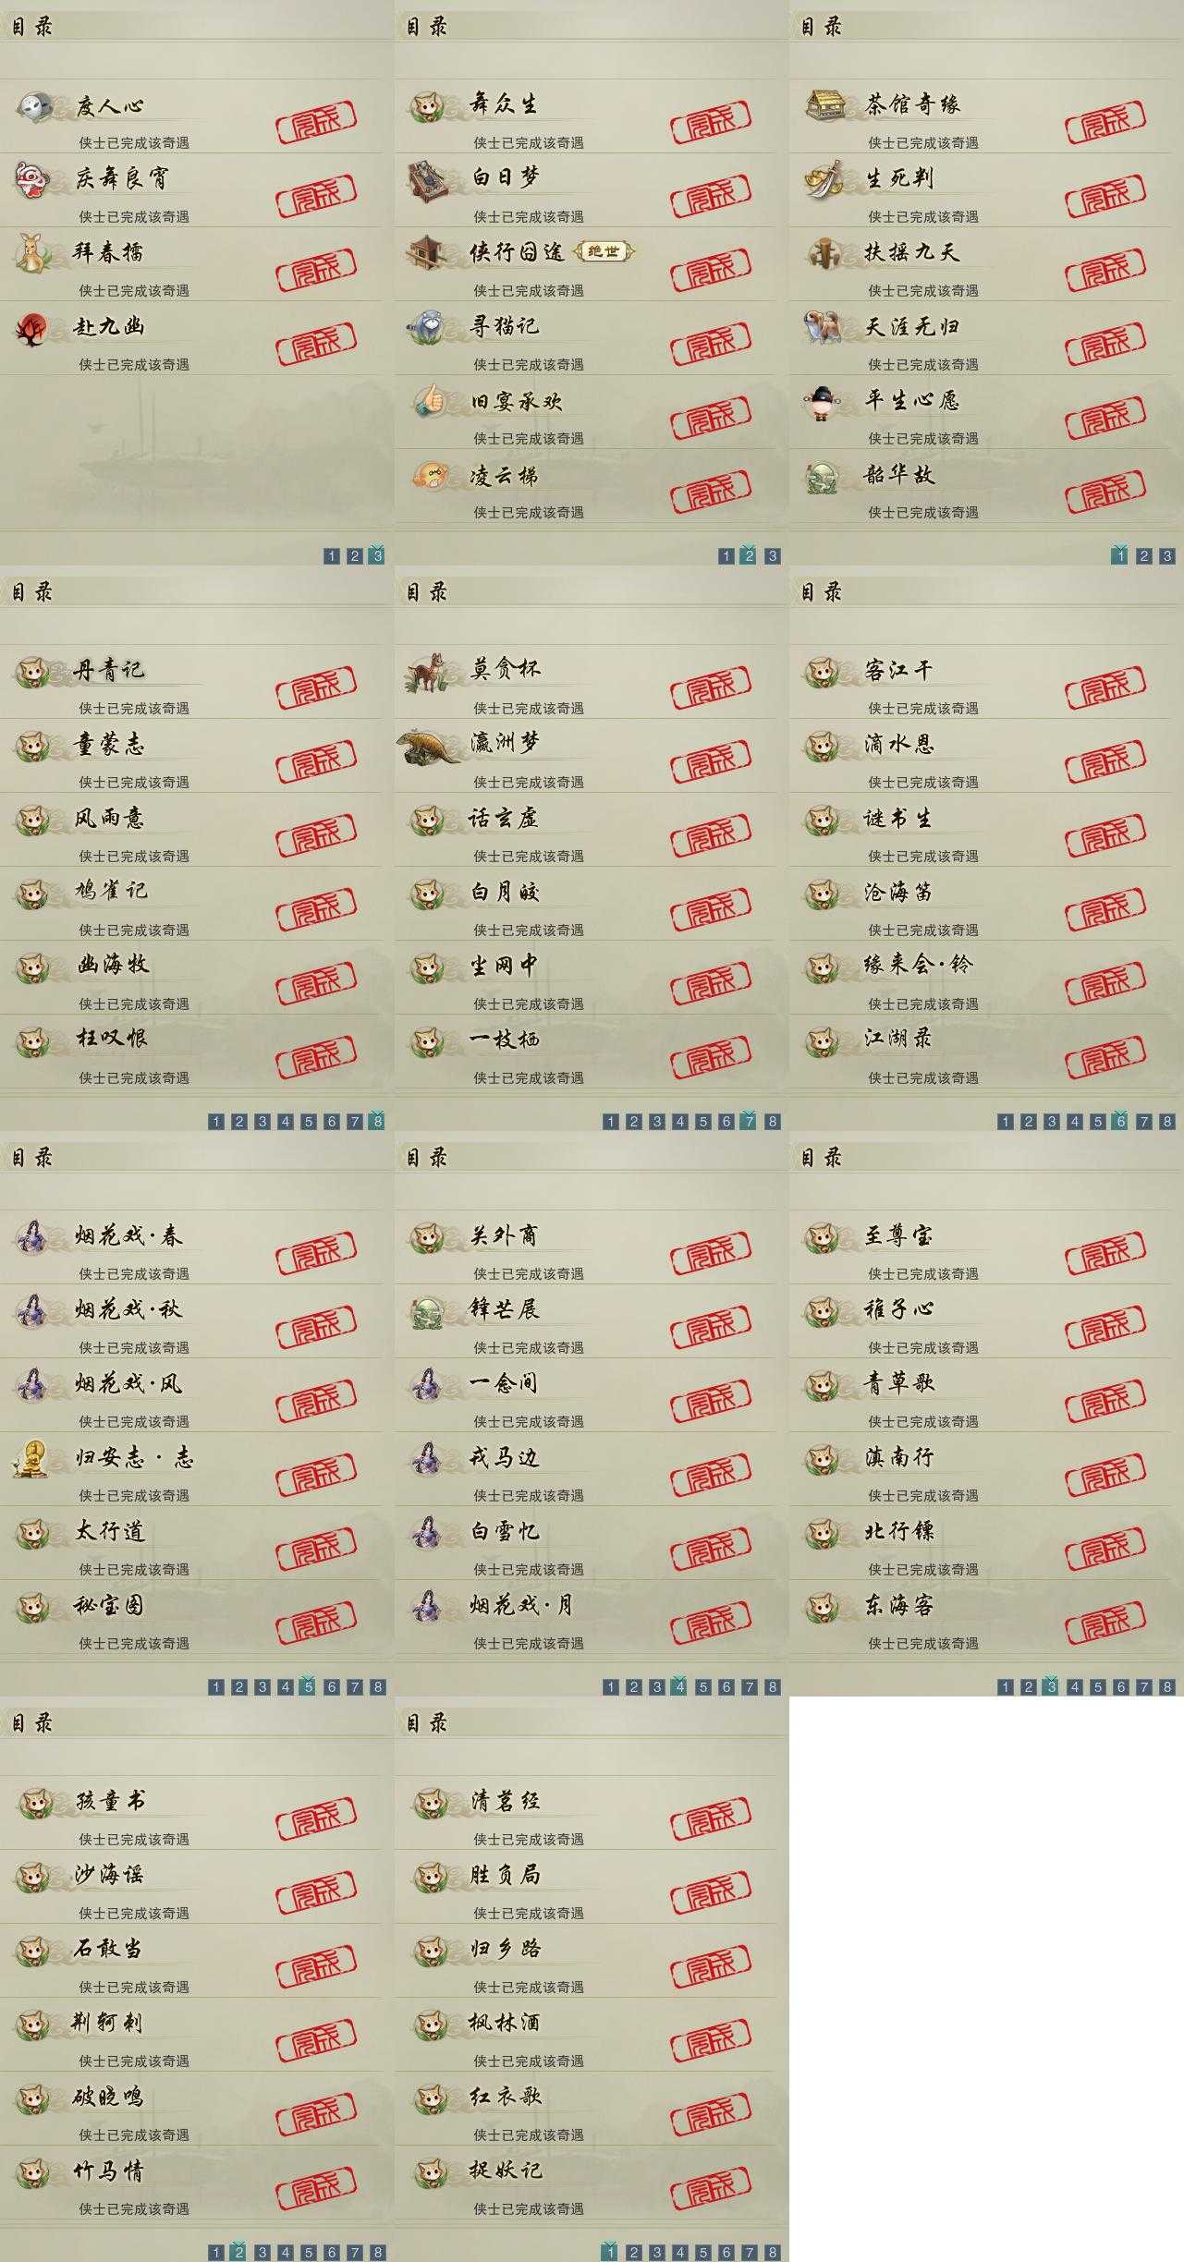Open the 侠行囧途 adventure entry
This screenshot has height=2262, width=1184.
[x=586, y=264]
